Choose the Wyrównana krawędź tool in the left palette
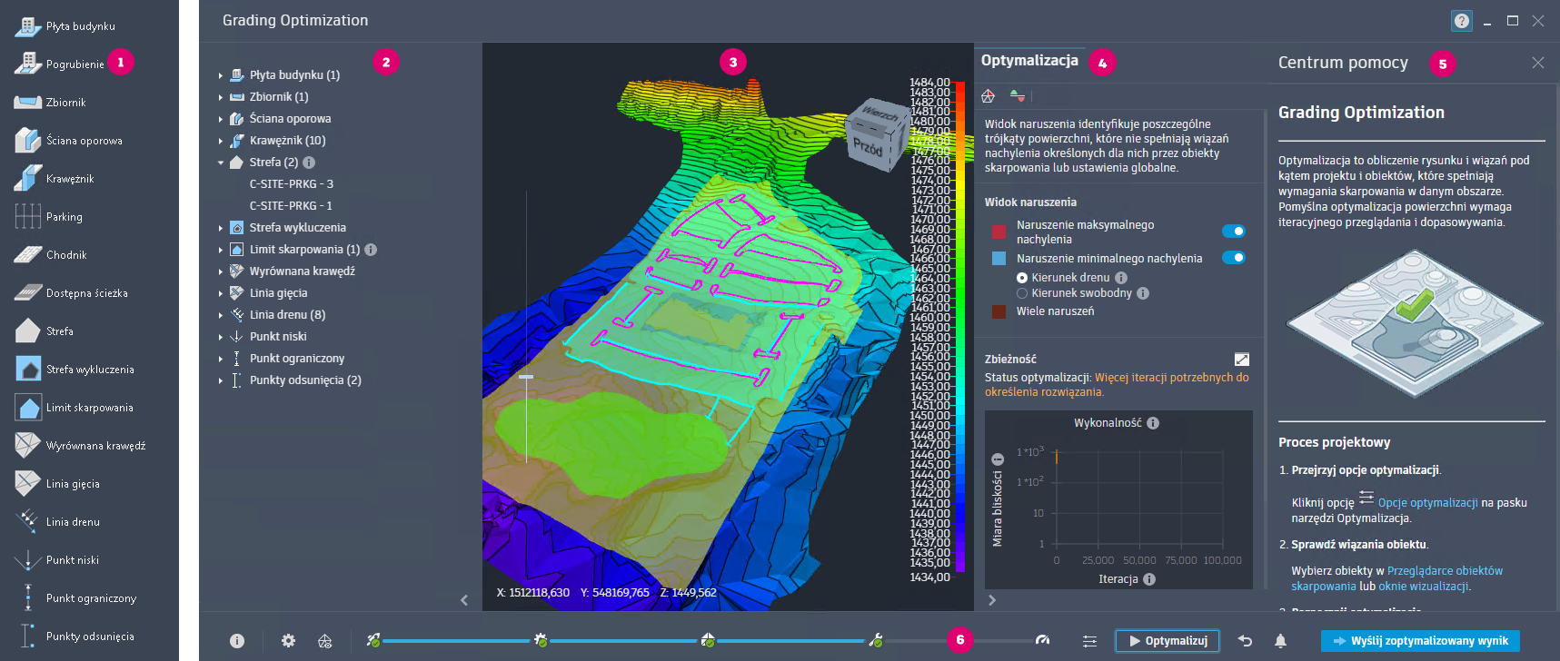The width and height of the screenshot is (1560, 661). click(80, 446)
